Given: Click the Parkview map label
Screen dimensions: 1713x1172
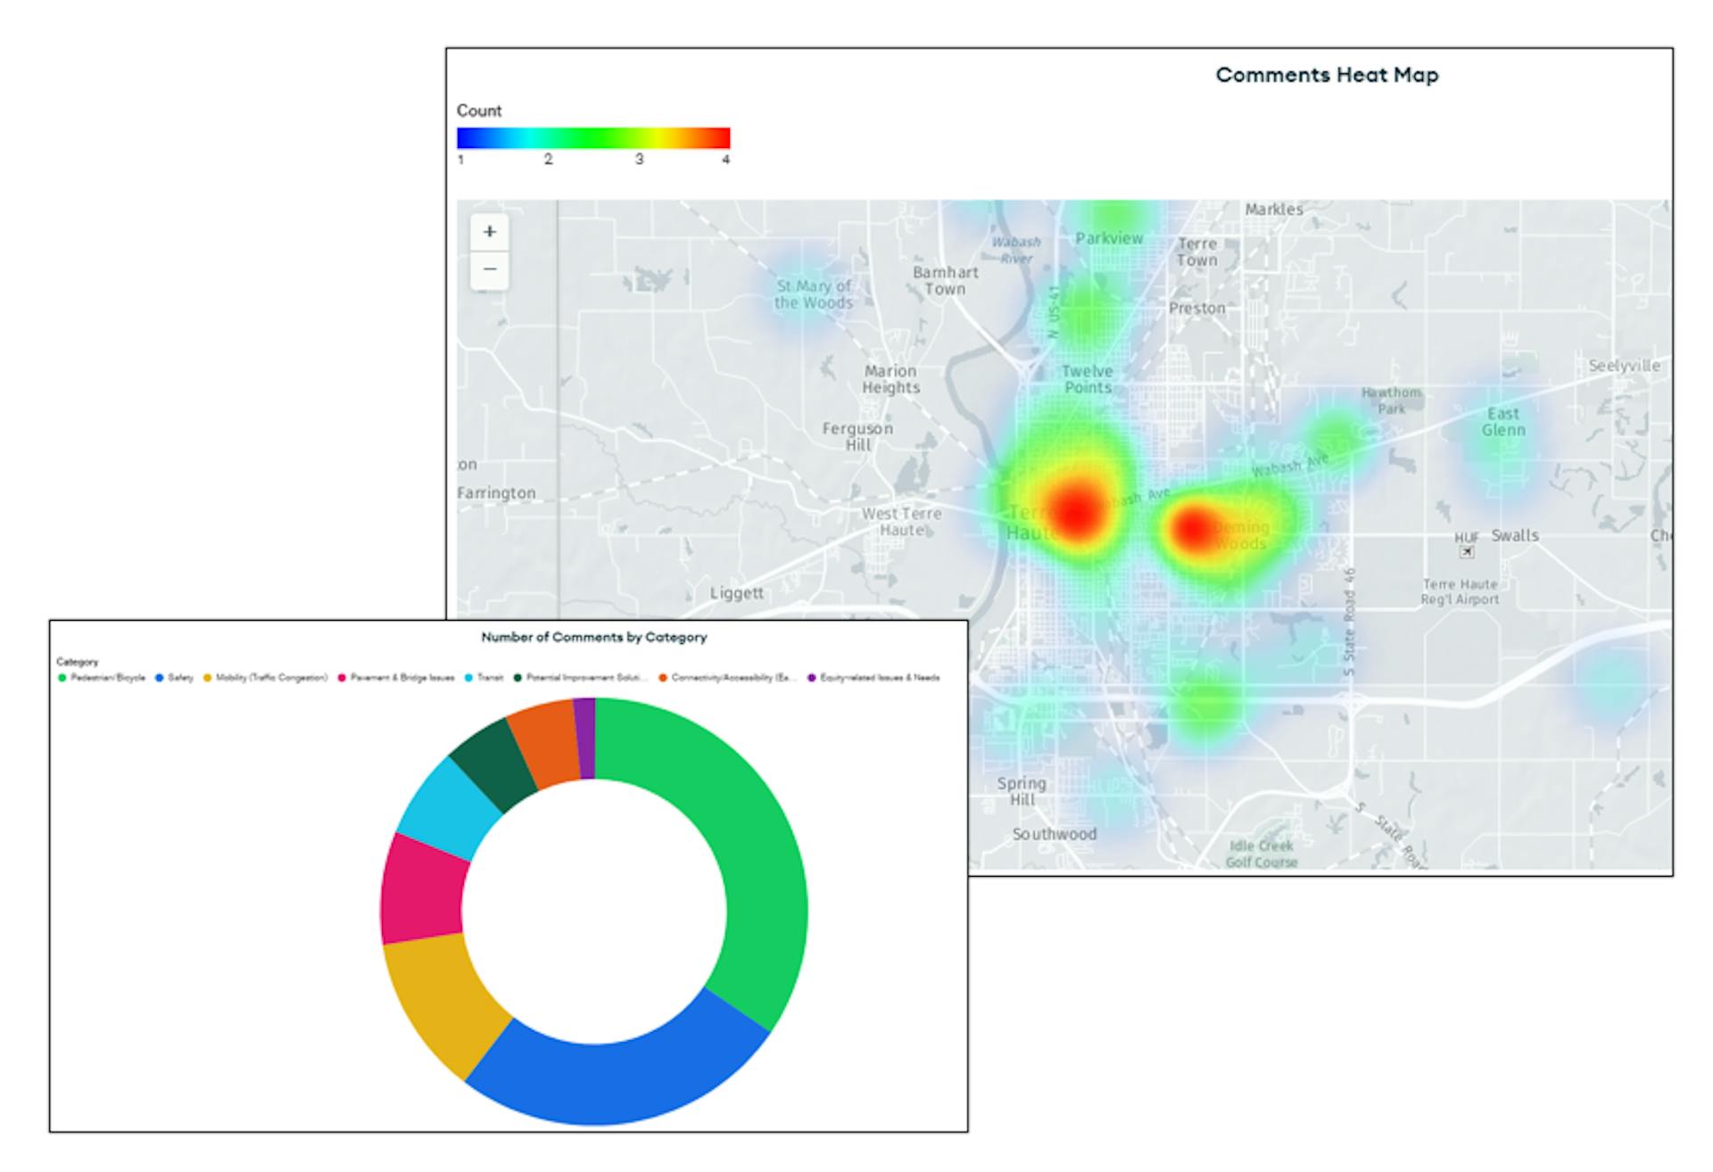Looking at the screenshot, I should pyautogui.click(x=1109, y=238).
